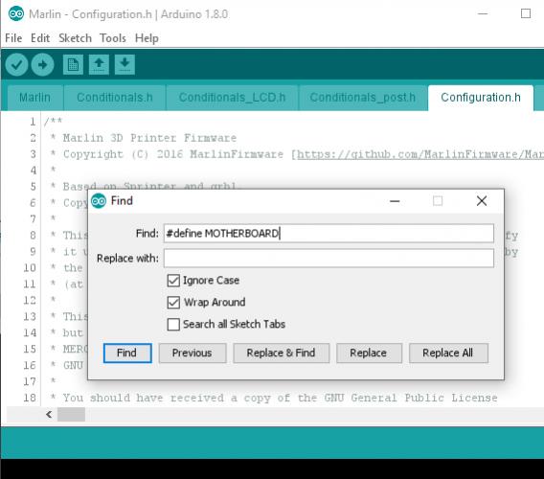Switch to the Marlin tab
Screen dimensions: 544x479
click(35, 98)
